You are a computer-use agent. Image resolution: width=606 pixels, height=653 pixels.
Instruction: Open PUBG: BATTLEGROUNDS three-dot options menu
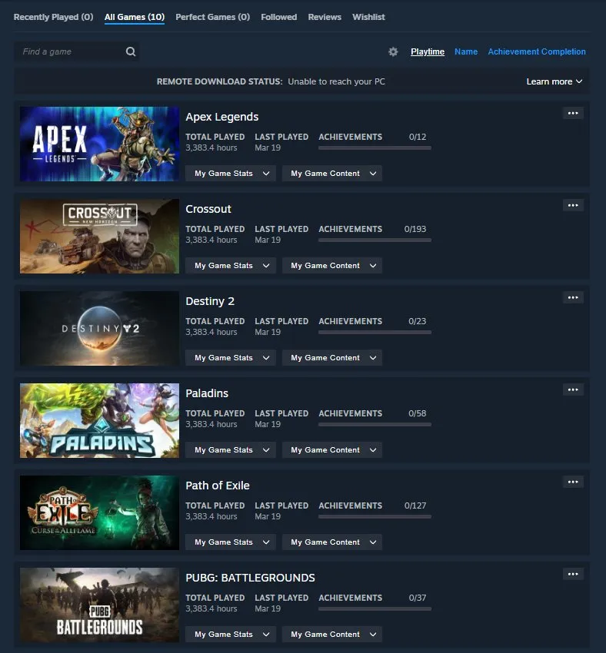point(573,574)
